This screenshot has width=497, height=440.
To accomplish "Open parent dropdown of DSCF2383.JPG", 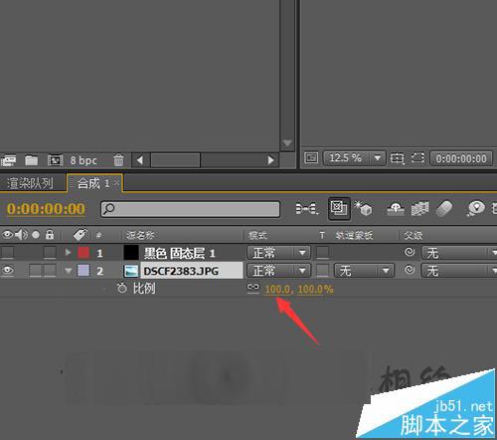I will 459,271.
